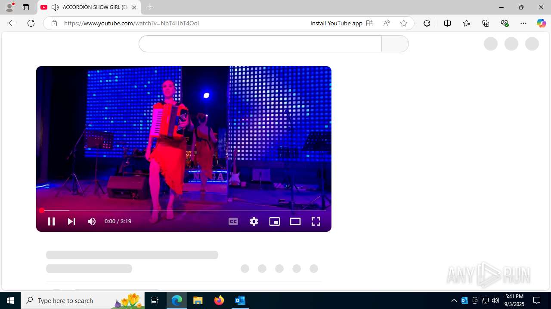The image size is (551, 309).
Task: Seek along the red video progress bar
Action: [183, 210]
